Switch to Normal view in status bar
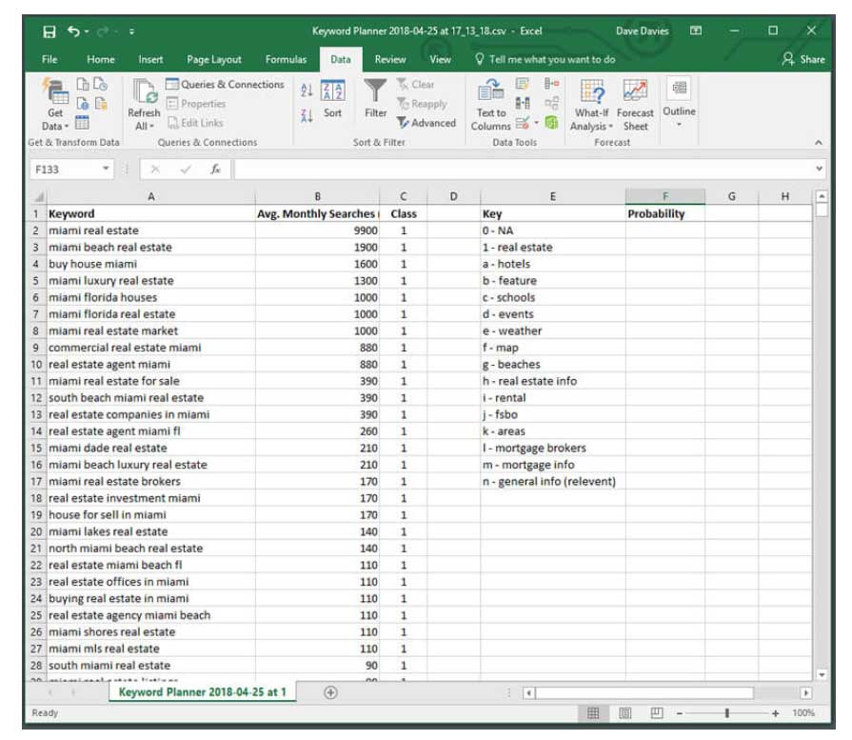The image size is (852, 740). tap(593, 712)
